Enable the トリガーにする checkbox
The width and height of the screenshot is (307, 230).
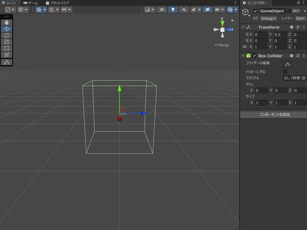285,72
